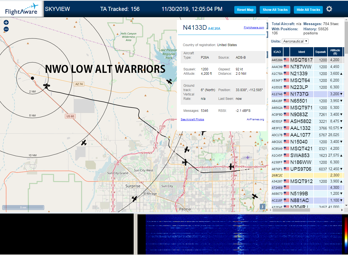The image size is (348, 255).
Task: Click the Surprise city label on map
Action: [x=133, y=186]
